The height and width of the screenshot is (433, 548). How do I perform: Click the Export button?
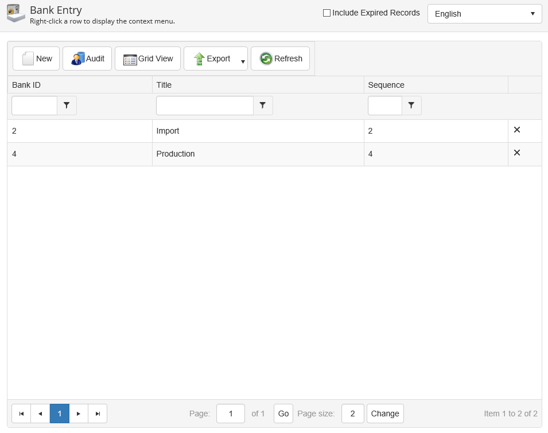(x=211, y=58)
